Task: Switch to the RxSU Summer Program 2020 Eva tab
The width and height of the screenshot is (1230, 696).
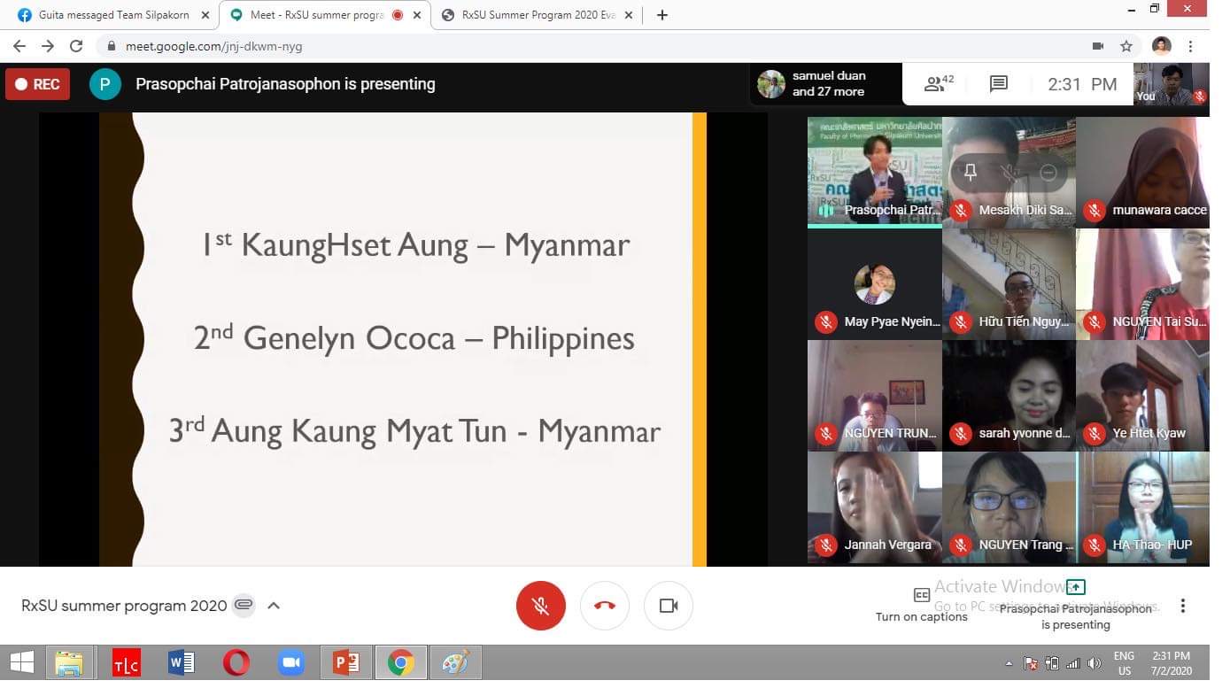Action: pyautogui.click(x=538, y=15)
